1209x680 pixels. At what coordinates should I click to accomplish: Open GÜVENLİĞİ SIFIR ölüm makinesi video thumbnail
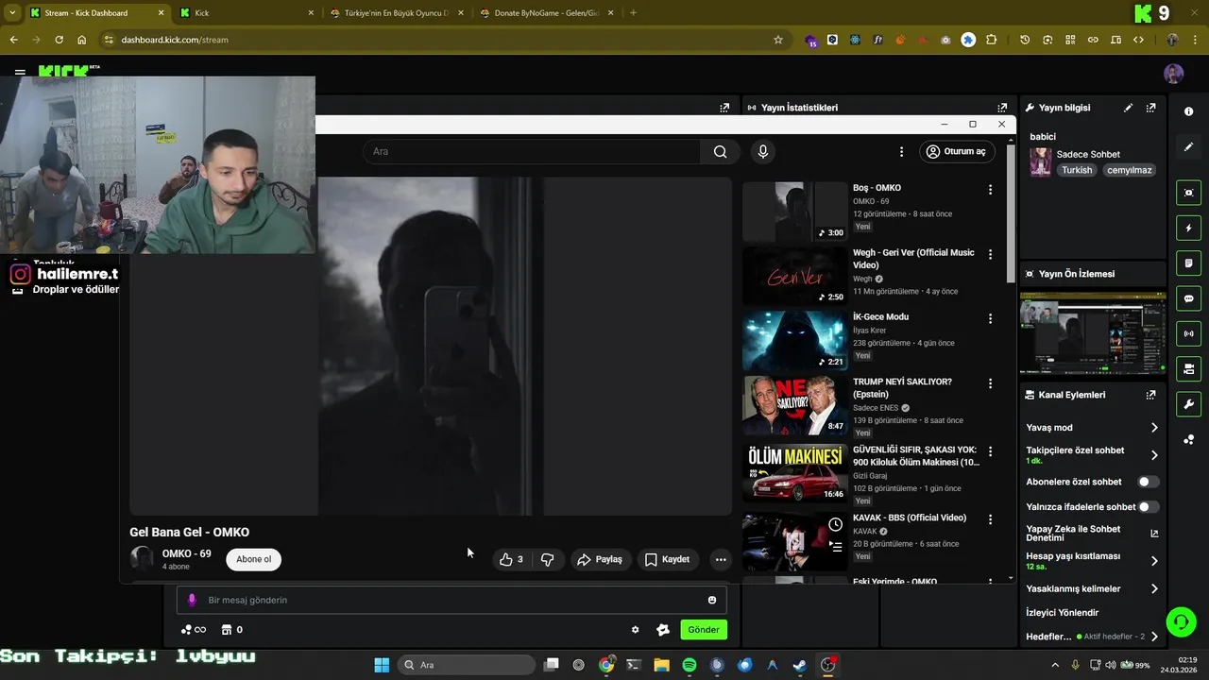click(795, 472)
